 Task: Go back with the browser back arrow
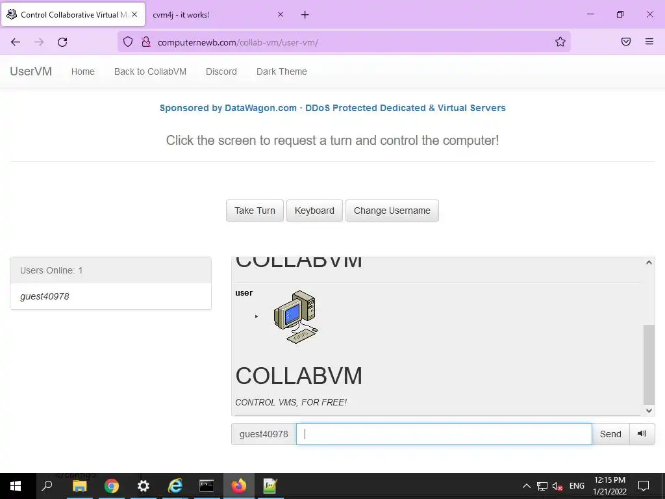click(x=16, y=42)
